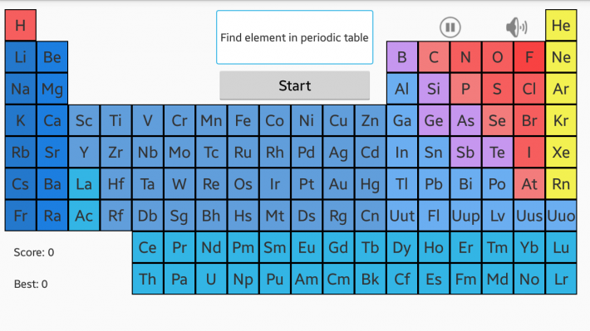This screenshot has width=590, height=331.
Task: Tap the Lr element tile
Action: click(561, 279)
